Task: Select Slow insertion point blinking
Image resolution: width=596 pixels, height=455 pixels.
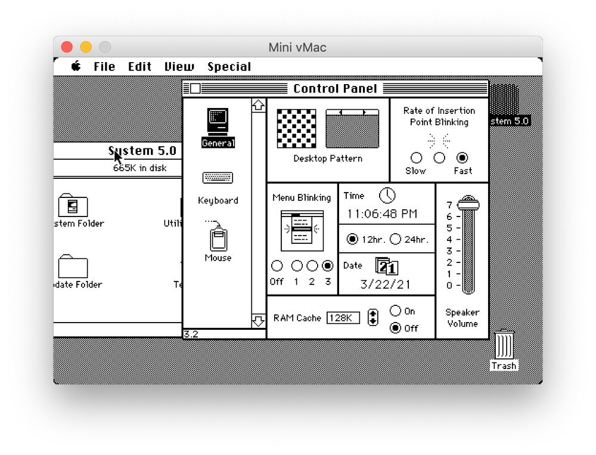Action: [x=416, y=157]
